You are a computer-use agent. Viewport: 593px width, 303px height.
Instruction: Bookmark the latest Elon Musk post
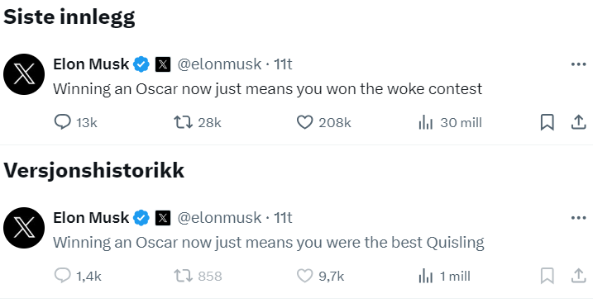coord(548,122)
